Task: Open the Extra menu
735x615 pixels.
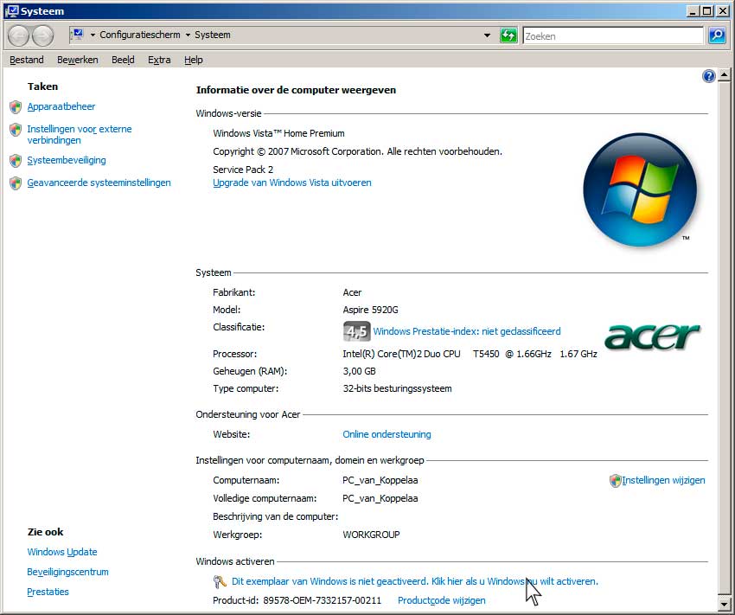Action: 161,60
